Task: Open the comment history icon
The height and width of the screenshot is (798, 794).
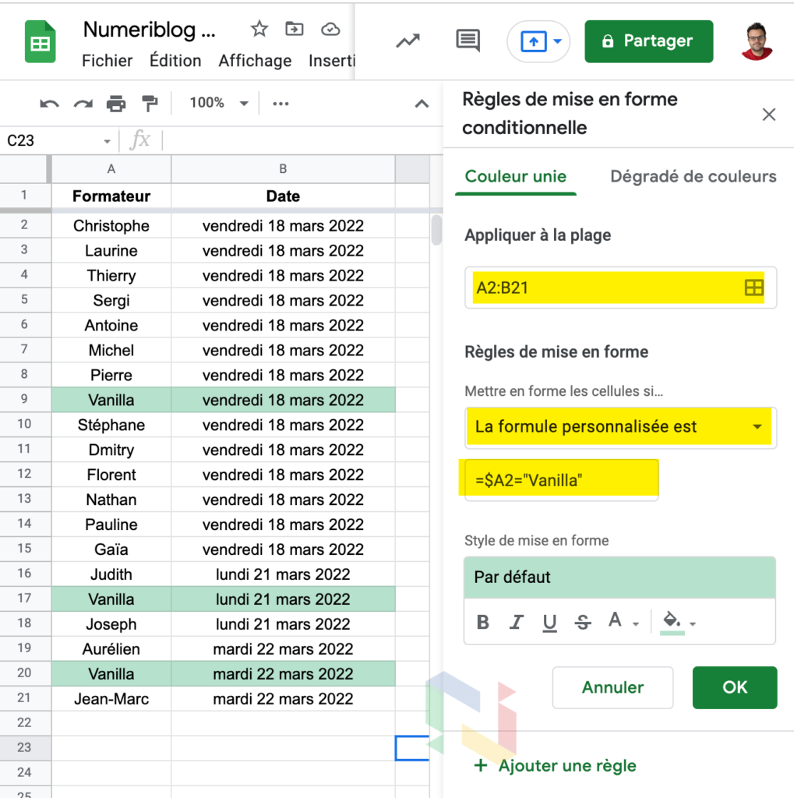Action: [x=468, y=41]
